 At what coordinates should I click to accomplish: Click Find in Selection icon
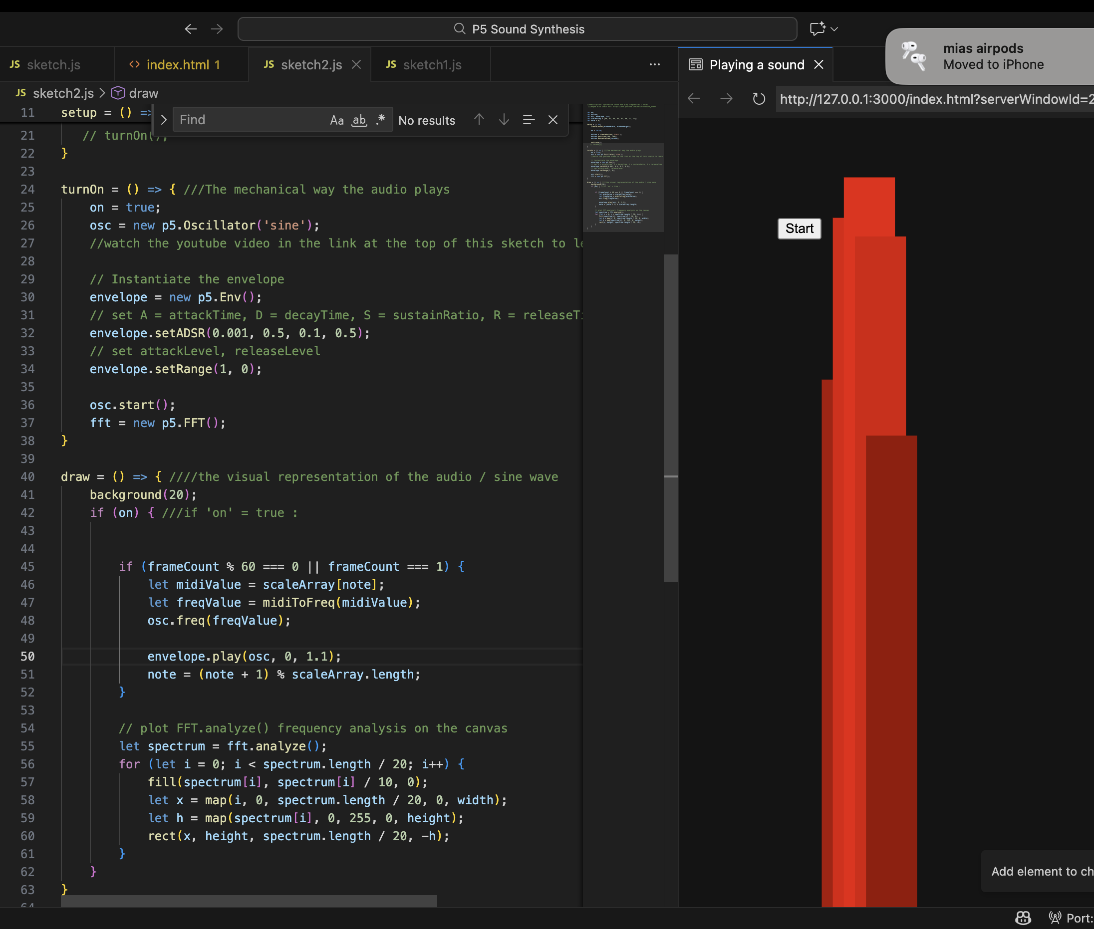529,120
